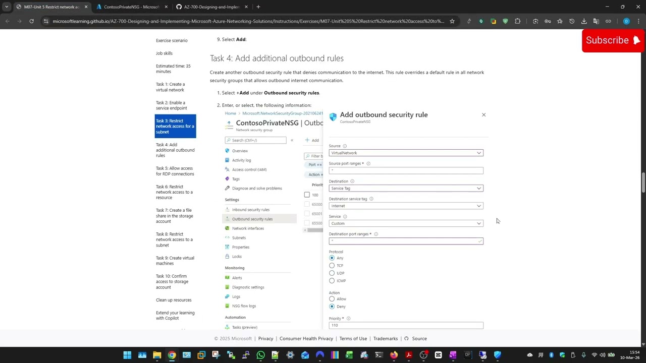
Task: Click the copy link toolbar icon
Action: coord(608,21)
